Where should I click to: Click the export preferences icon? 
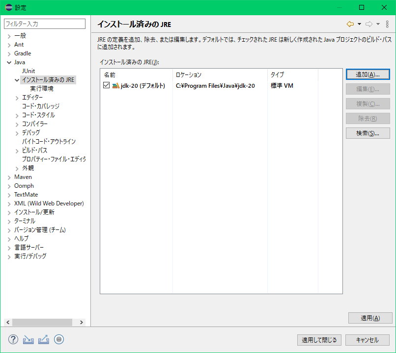pos(44,340)
